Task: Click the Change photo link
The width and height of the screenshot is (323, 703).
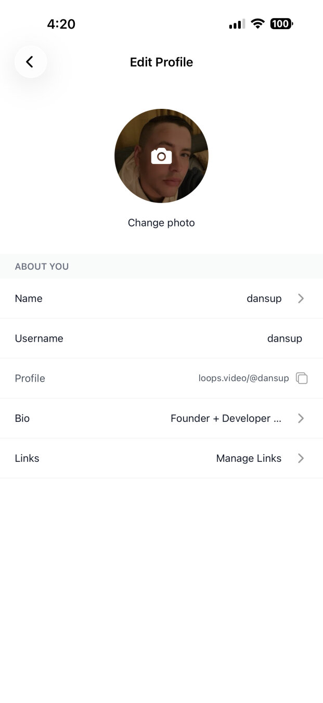Action: pos(161,223)
